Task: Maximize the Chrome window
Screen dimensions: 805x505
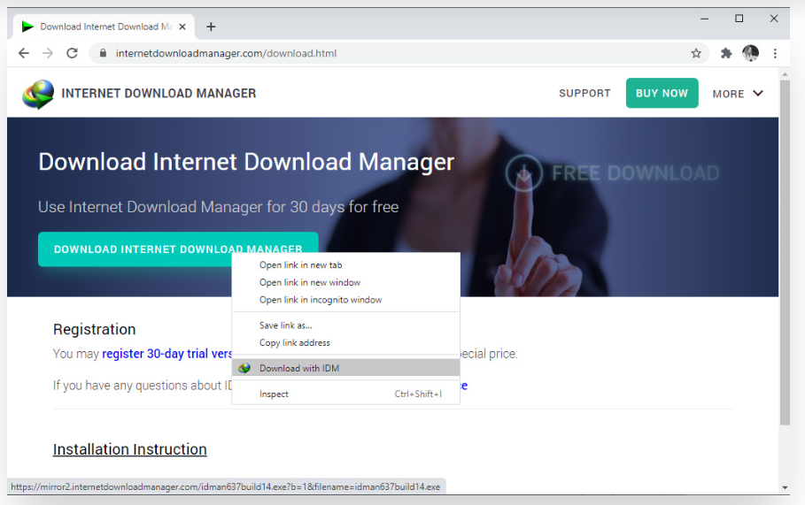Action: 739,19
